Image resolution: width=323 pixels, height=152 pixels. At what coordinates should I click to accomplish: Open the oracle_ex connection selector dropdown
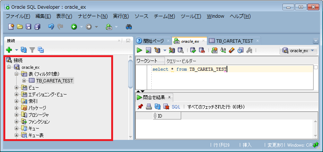[x=298, y=50]
